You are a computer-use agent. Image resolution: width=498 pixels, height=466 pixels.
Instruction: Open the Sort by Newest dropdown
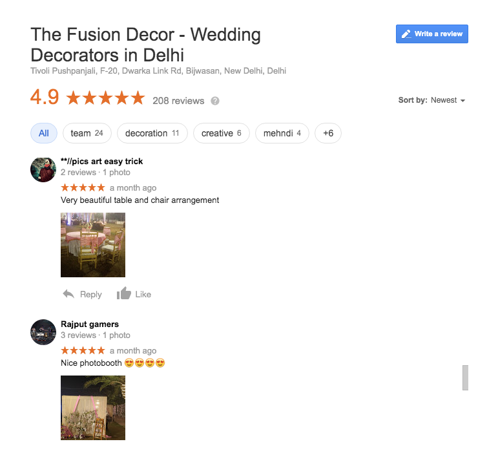click(432, 100)
